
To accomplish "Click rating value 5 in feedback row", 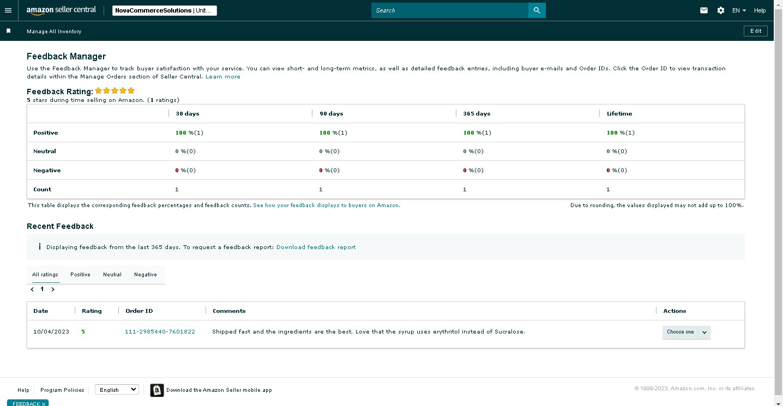I will [83, 332].
